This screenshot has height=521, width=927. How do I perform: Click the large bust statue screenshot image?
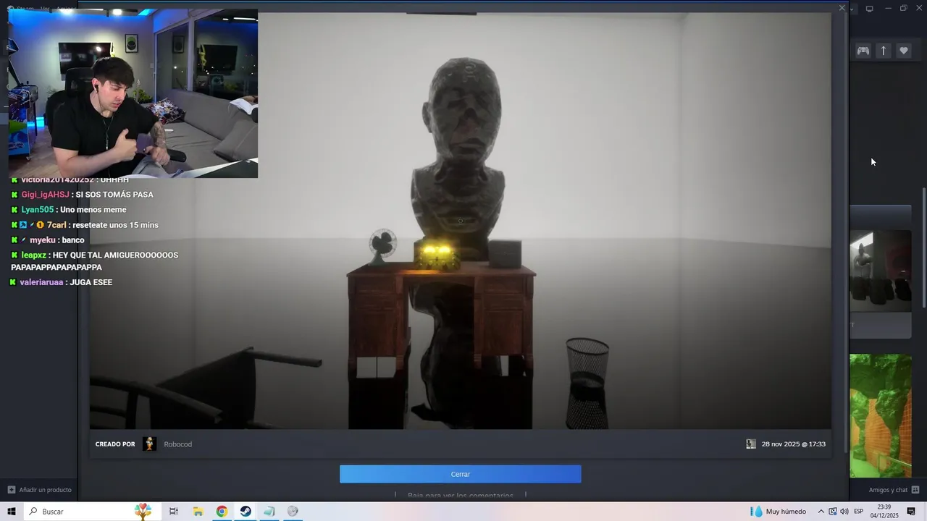tap(461, 221)
